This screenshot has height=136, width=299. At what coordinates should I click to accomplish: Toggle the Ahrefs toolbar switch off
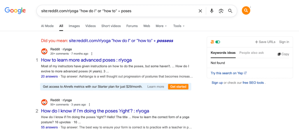coord(218,42)
